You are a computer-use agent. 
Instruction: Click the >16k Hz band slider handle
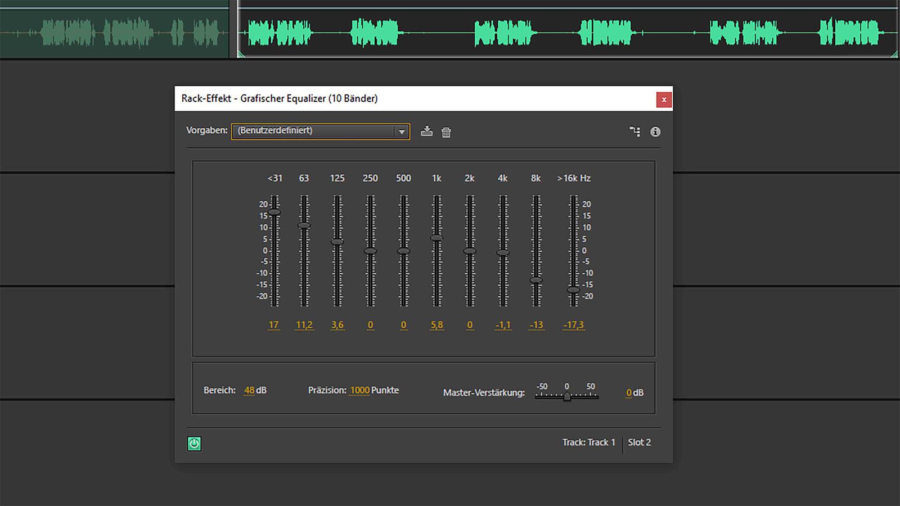pyautogui.click(x=573, y=290)
